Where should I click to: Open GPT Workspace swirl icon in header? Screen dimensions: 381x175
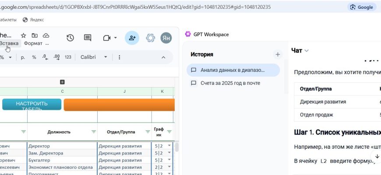[150, 38]
